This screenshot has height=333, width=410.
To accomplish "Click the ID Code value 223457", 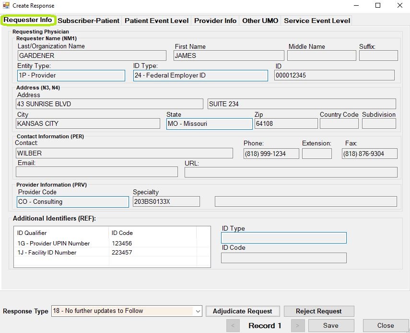I will 122,252.
